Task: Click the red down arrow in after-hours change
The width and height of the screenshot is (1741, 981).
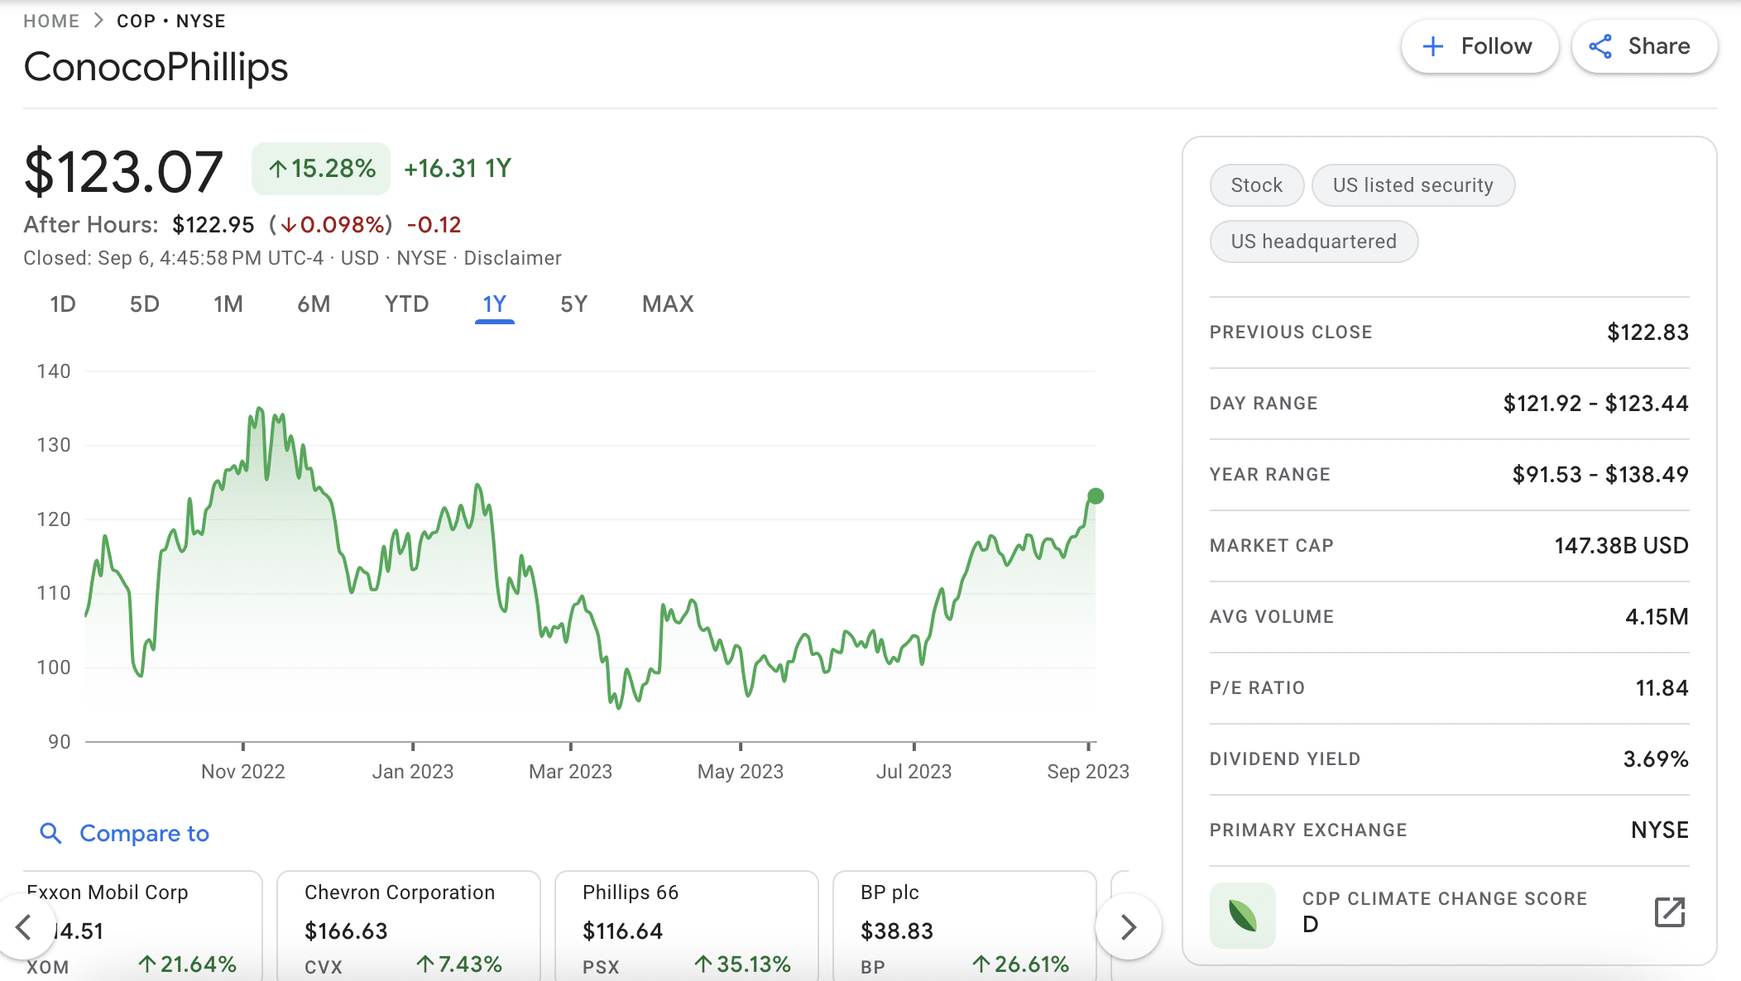Action: 289,225
